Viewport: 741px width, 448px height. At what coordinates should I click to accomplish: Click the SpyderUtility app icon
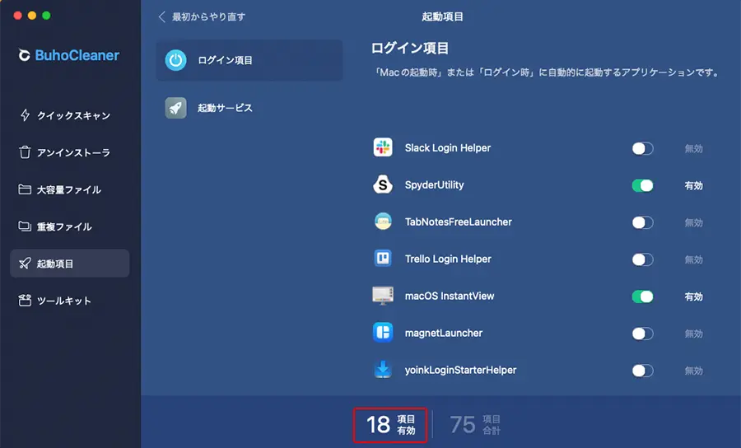point(383,184)
